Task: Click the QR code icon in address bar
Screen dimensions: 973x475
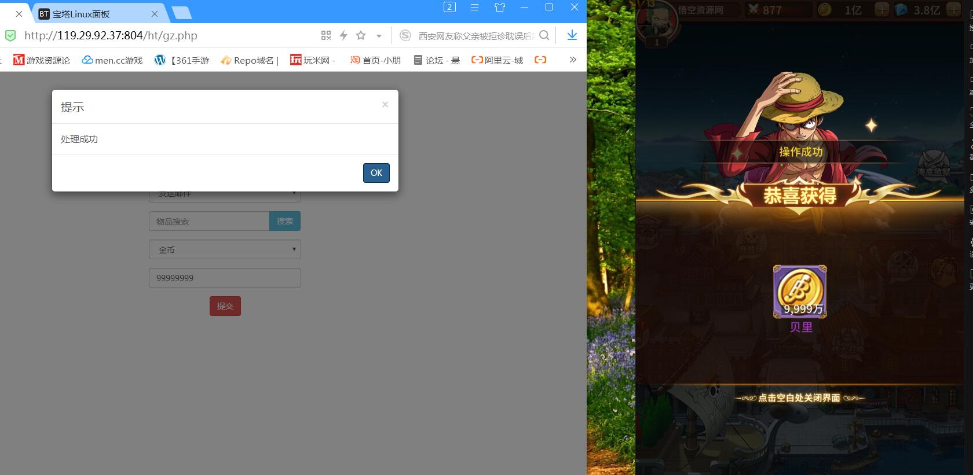Action: tap(326, 35)
